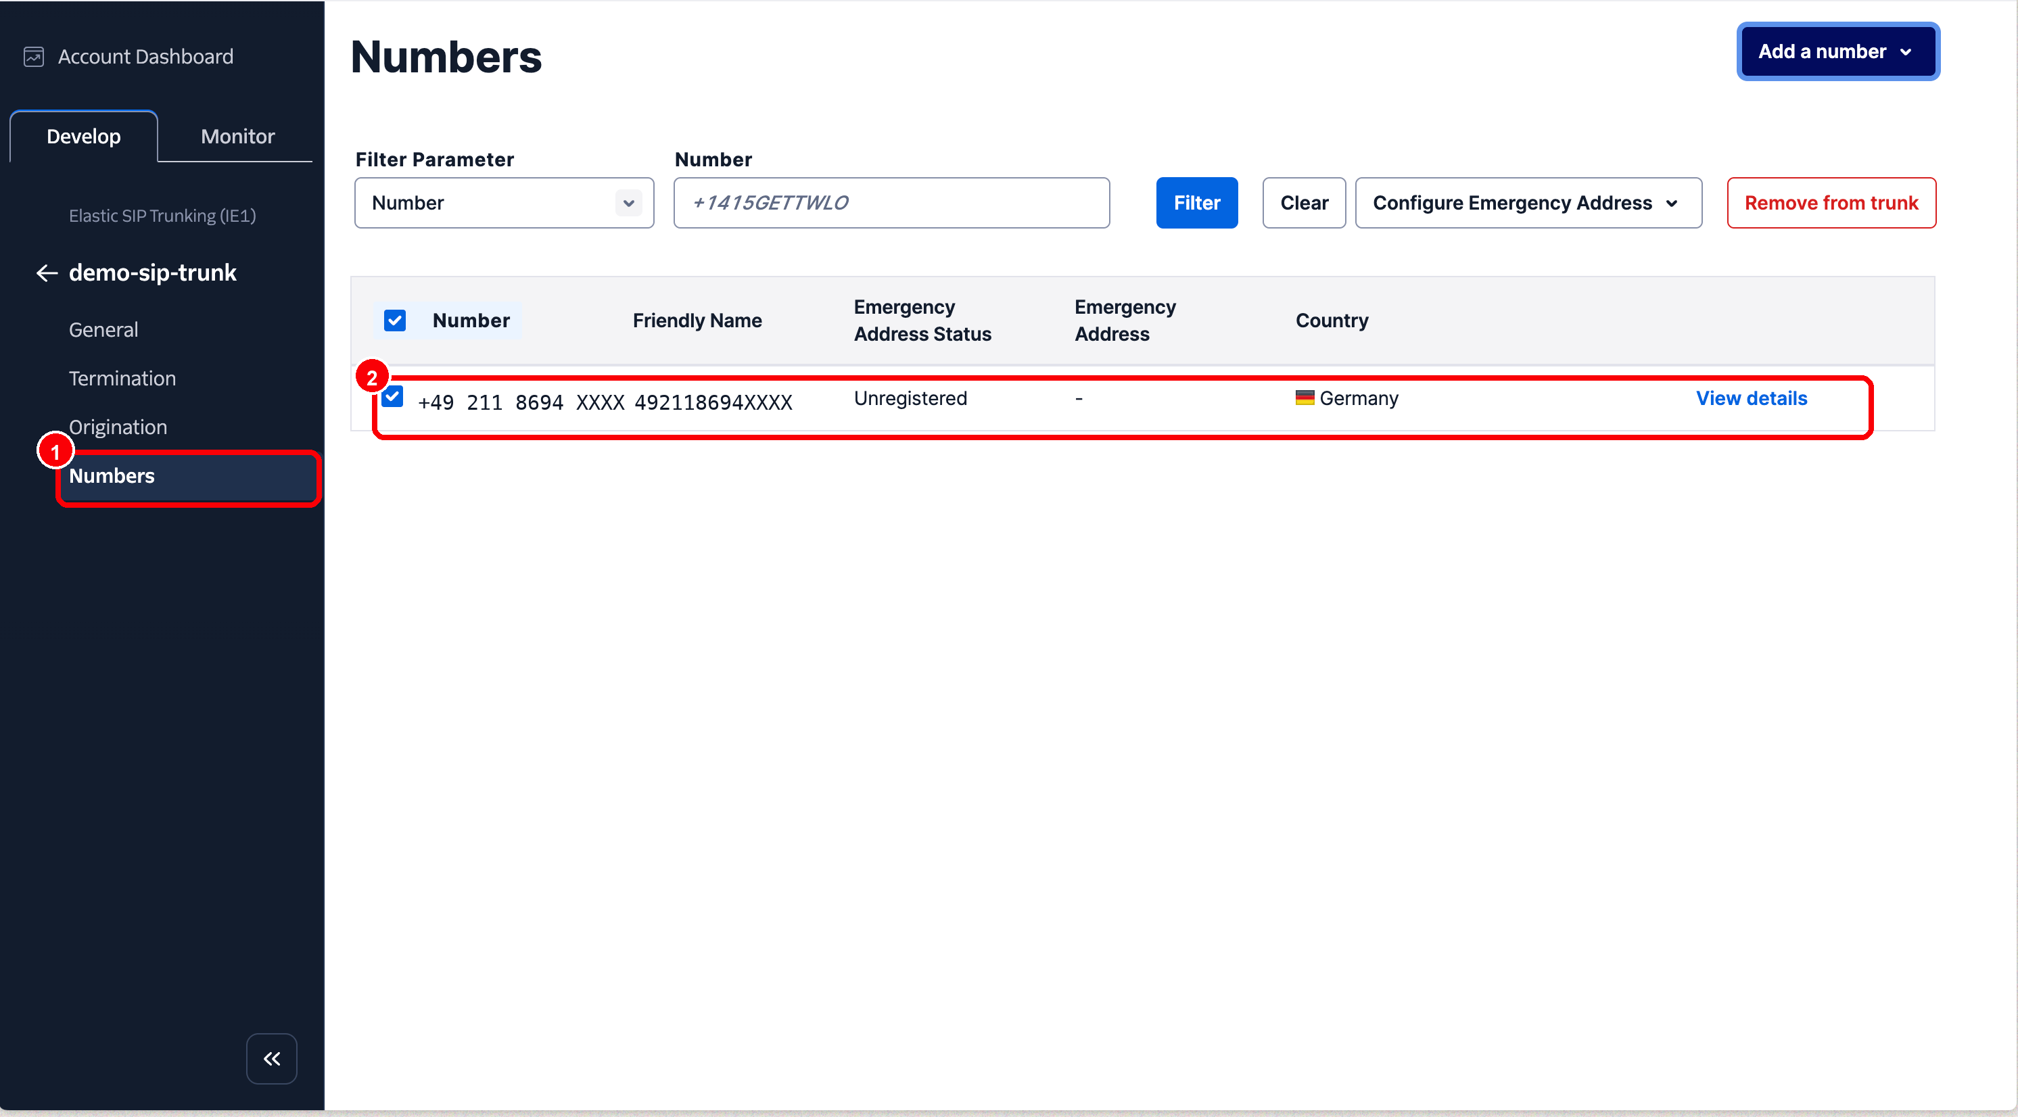Uncheck the +49 211 8694 XXXX row checkbox

click(392, 397)
